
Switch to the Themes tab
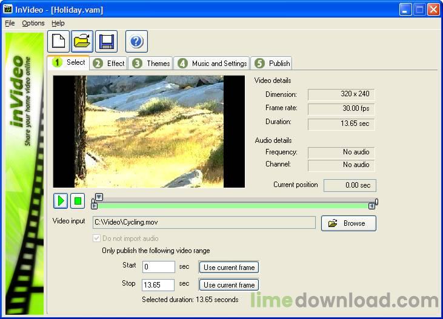[x=152, y=64]
